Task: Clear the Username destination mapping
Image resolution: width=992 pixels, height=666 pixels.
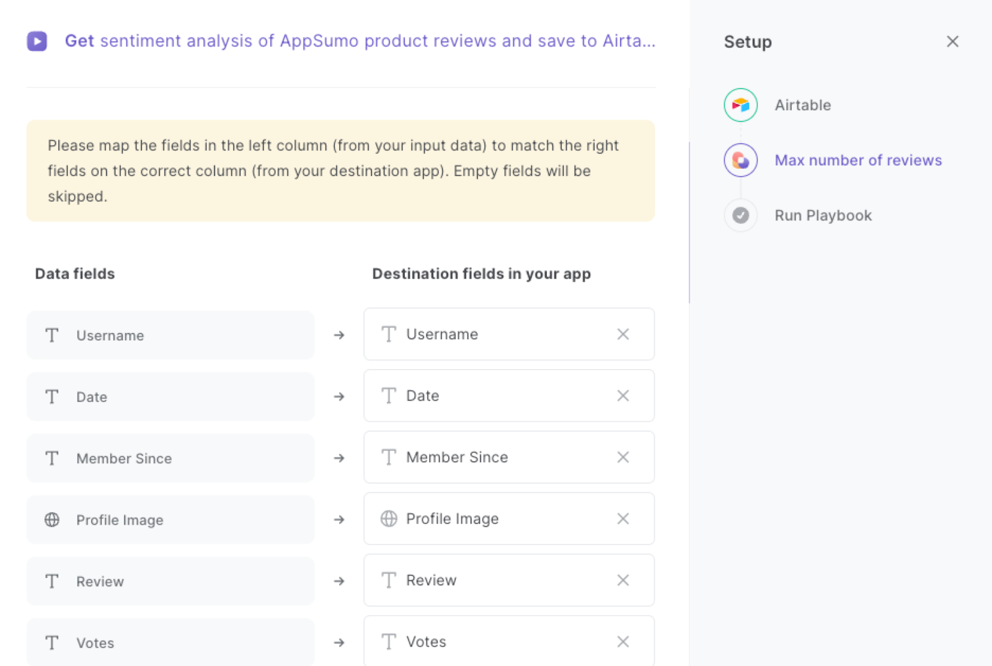Action: [623, 334]
